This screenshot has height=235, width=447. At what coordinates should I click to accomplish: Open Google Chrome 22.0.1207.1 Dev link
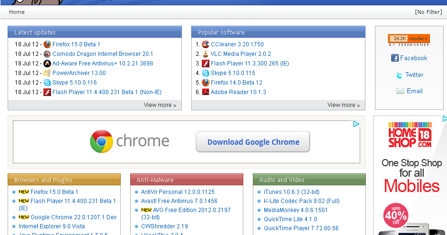tap(73, 217)
